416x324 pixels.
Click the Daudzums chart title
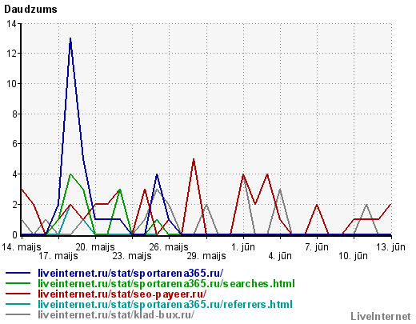[30, 10]
